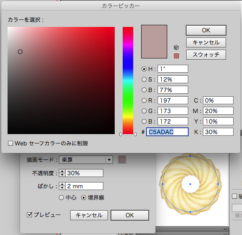The width and height of the screenshot is (242, 235).
Task: Select the R red radio button
Action: pos(144,100)
